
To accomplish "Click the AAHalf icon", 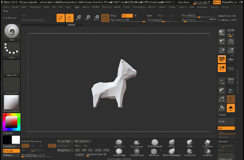I will click(x=231, y=50).
